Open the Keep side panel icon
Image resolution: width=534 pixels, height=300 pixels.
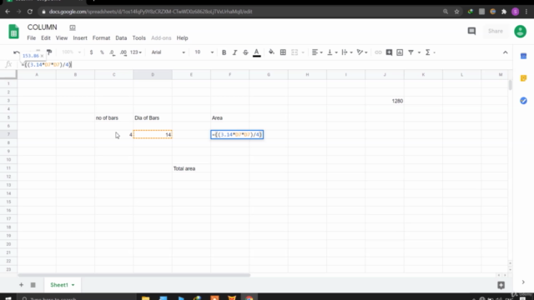click(523, 78)
